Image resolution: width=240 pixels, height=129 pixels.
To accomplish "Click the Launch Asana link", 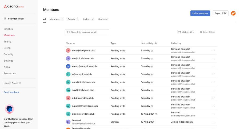I will [x=12, y=83].
